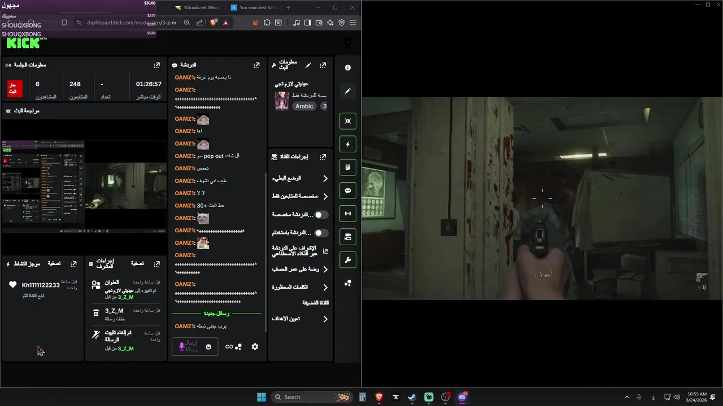Click the Arabic language tag
Screen dimensions: 723x406
click(304, 106)
